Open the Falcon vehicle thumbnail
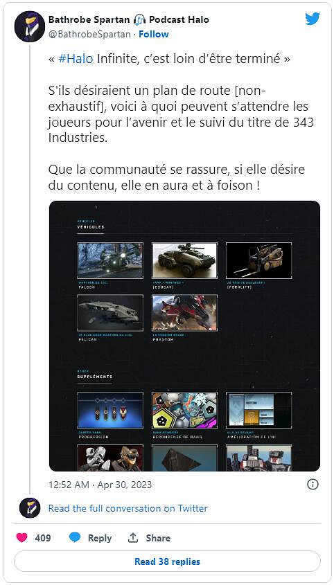 110,260
